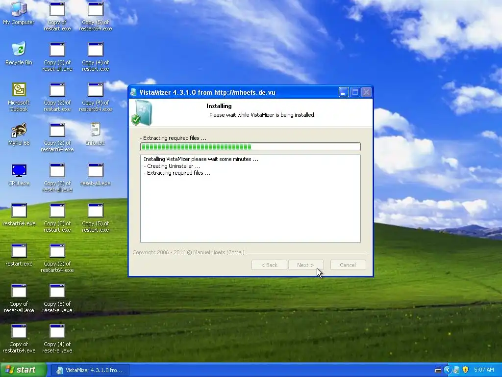Click the VistaMizer box logo image

tap(142, 112)
